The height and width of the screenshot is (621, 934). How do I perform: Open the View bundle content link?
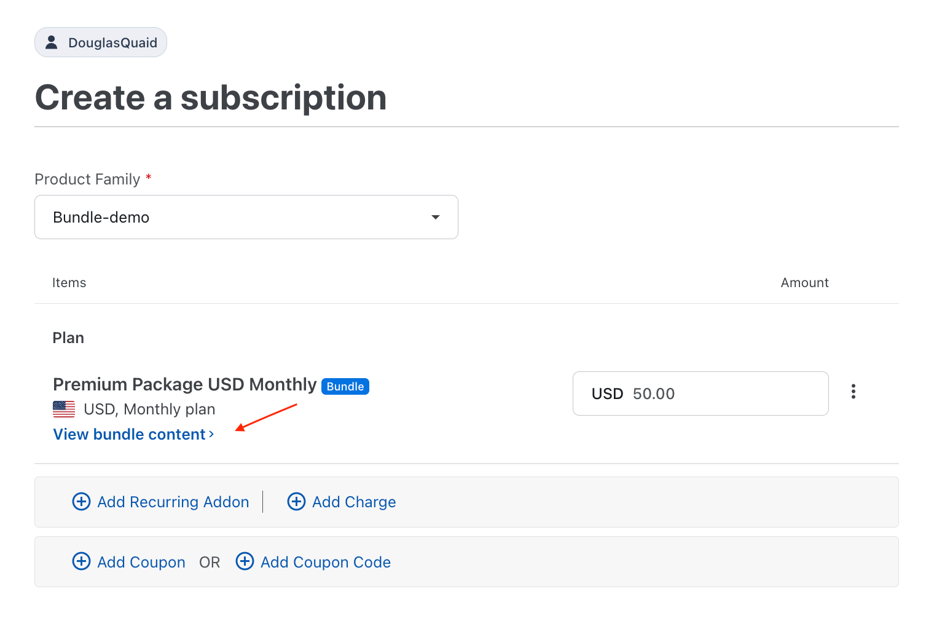pyautogui.click(x=133, y=434)
